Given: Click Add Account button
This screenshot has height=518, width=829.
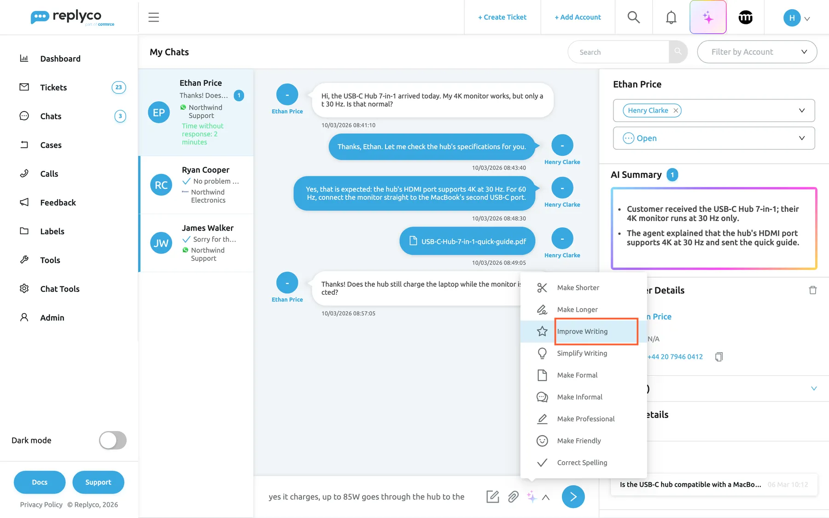Looking at the screenshot, I should 578,17.
